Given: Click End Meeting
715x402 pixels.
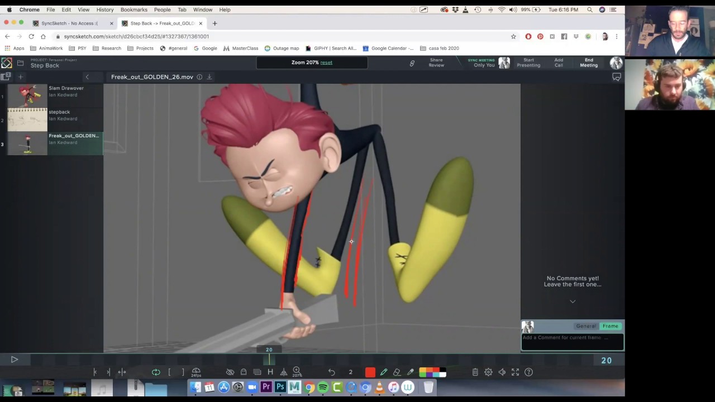Looking at the screenshot, I should (589, 63).
